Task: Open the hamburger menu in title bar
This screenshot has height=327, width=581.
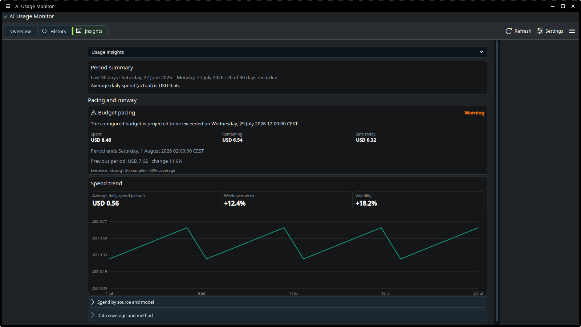Action: tap(8, 6)
